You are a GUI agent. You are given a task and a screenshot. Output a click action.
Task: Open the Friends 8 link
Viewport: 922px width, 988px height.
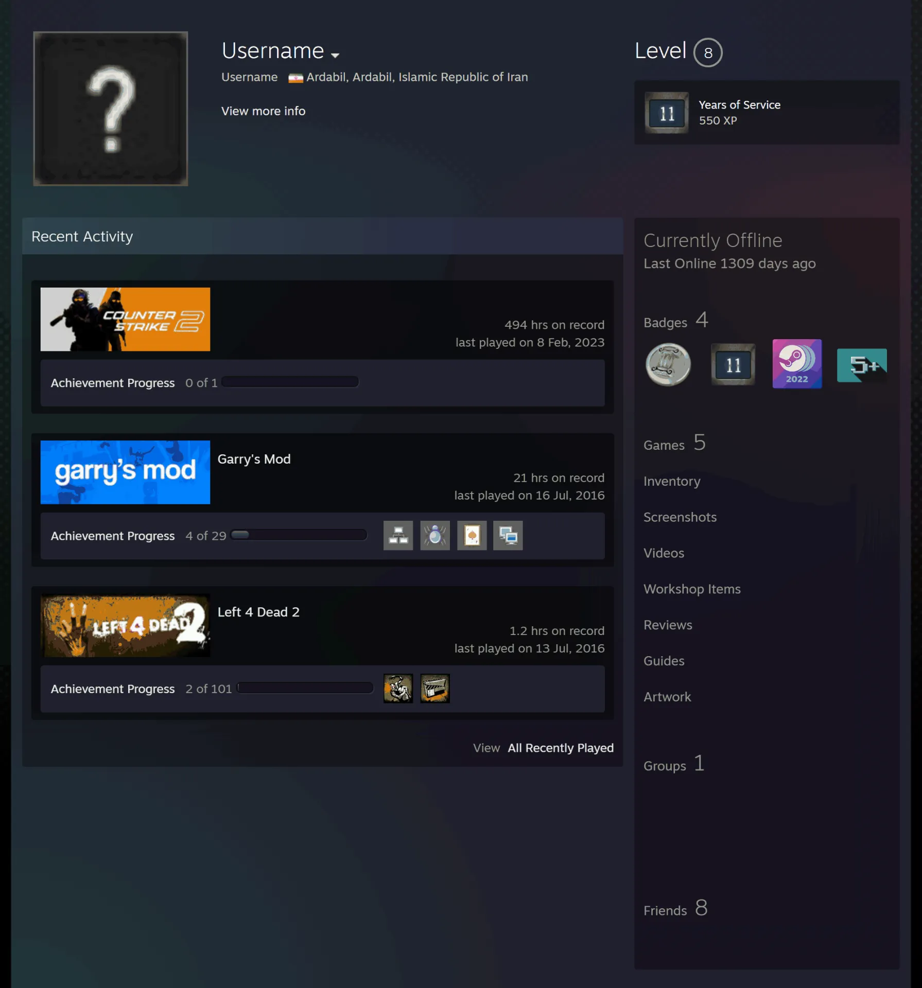[675, 909]
